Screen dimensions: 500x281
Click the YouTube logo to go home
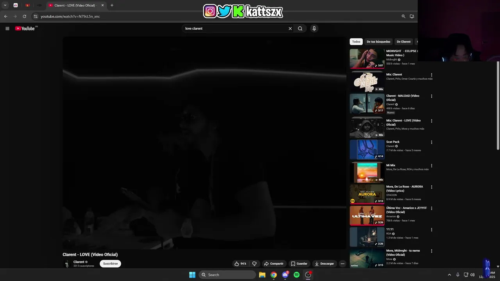(x=25, y=28)
